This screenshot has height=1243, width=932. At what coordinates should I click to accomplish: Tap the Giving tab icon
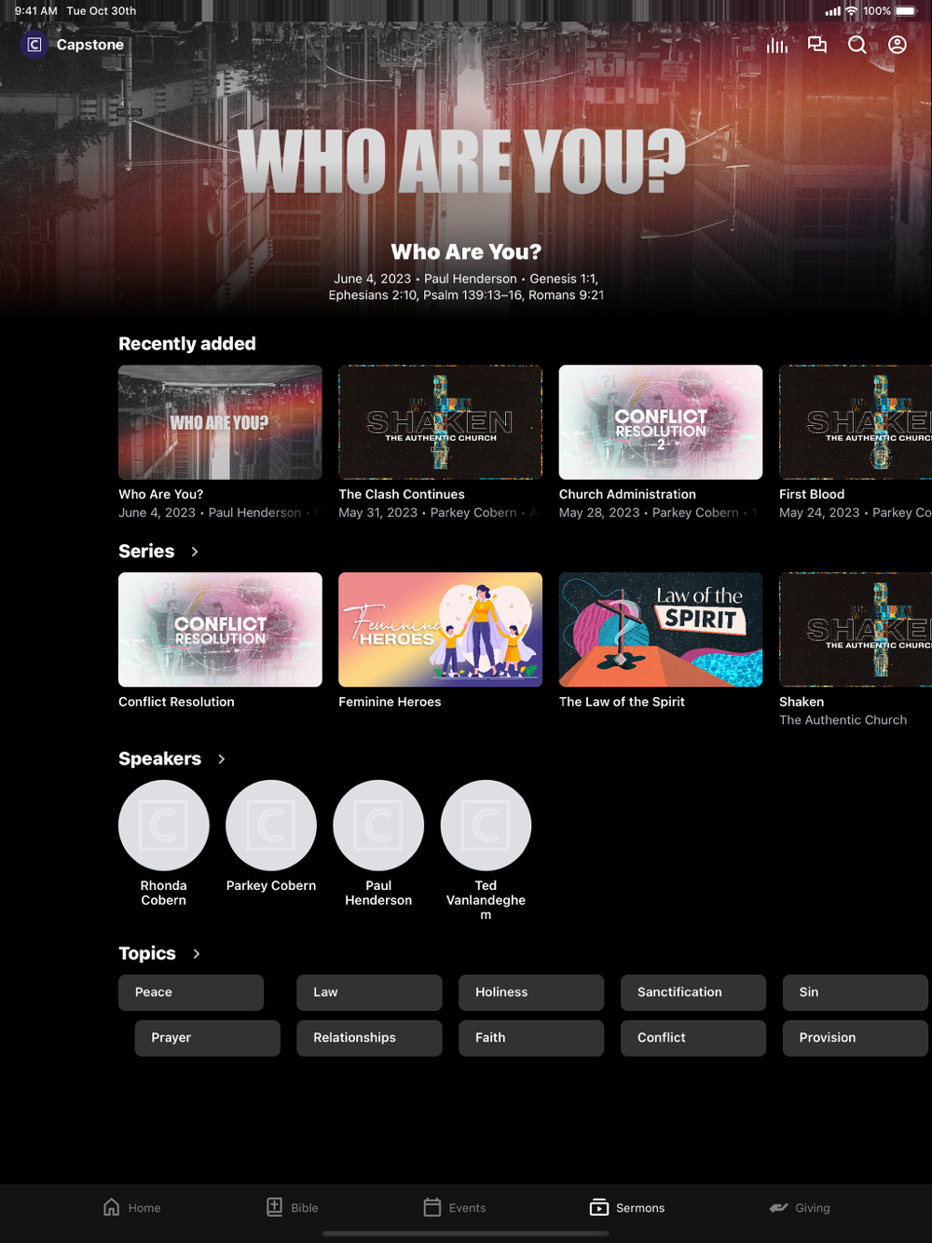click(x=778, y=1208)
